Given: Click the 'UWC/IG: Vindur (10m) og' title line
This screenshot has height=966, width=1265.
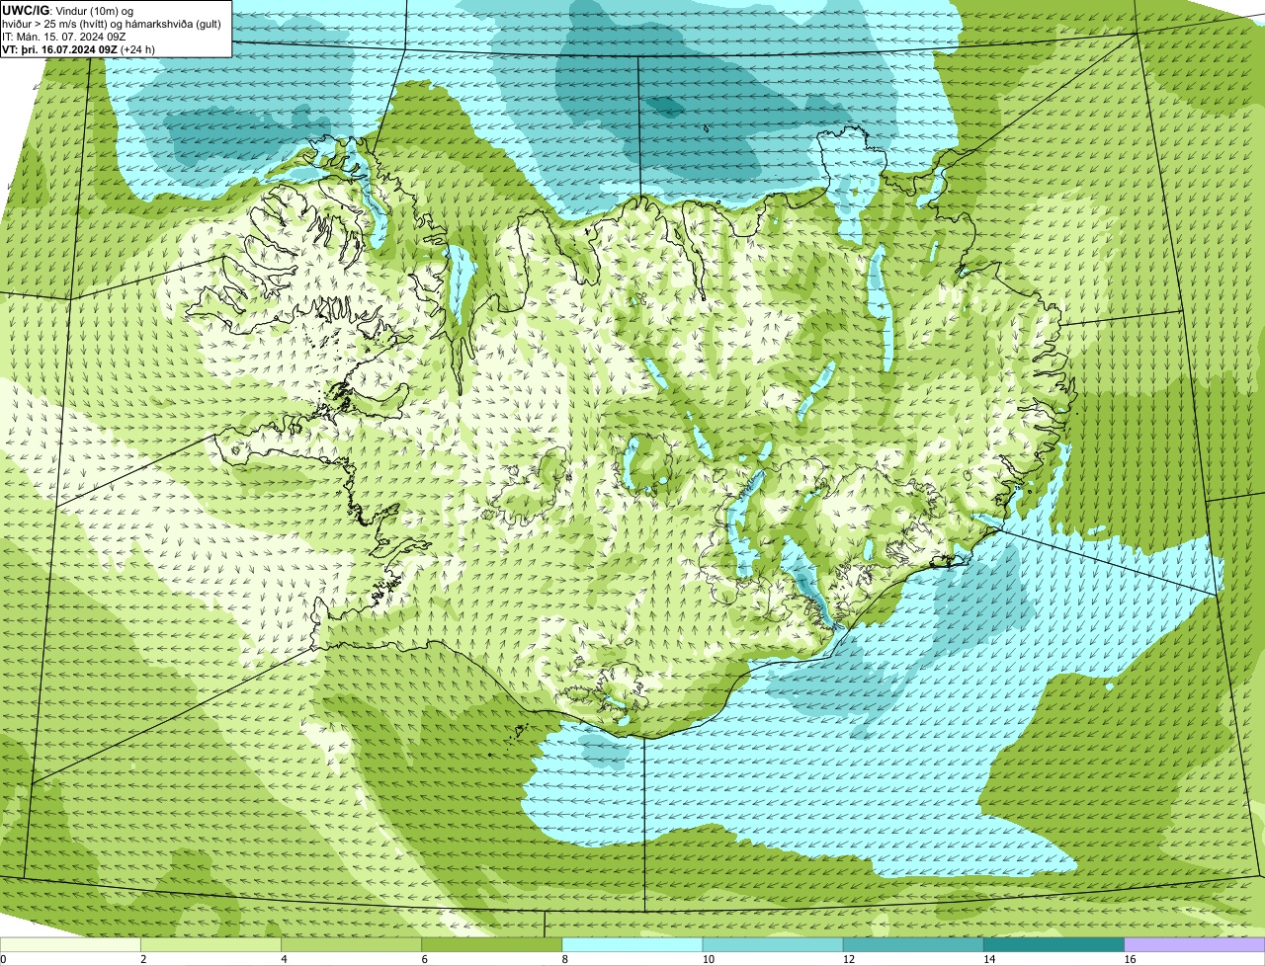Looking at the screenshot, I should 68,10.
